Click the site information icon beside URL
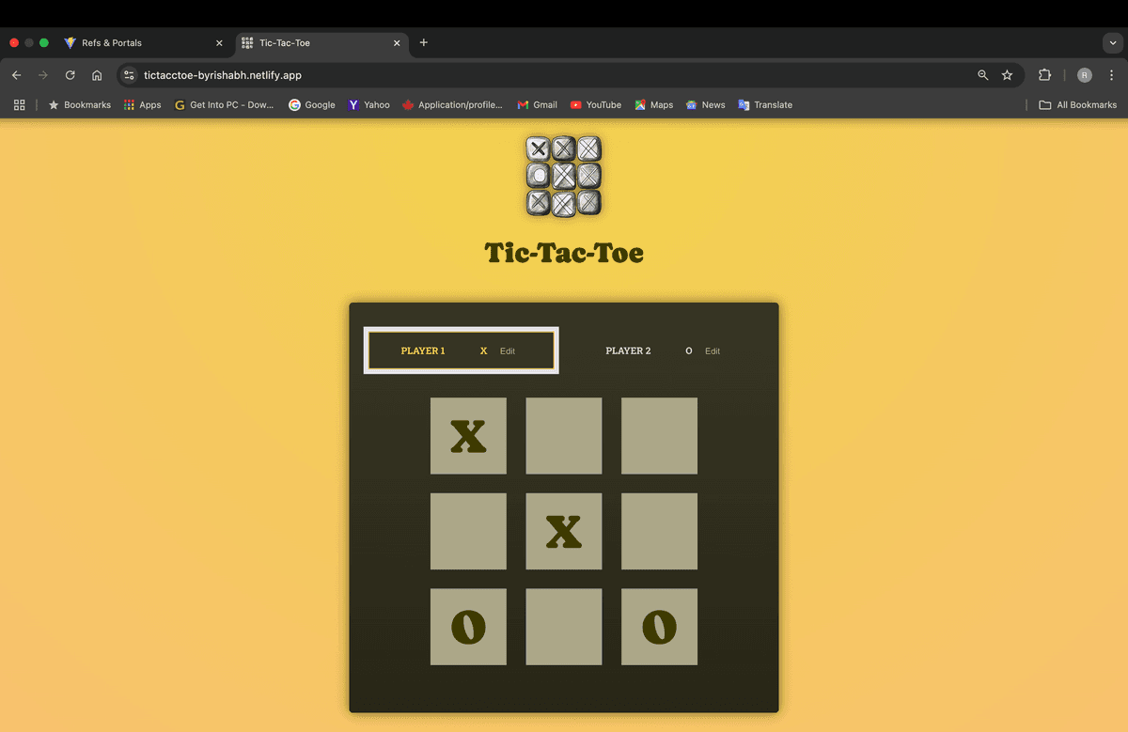The width and height of the screenshot is (1128, 732). (x=130, y=75)
